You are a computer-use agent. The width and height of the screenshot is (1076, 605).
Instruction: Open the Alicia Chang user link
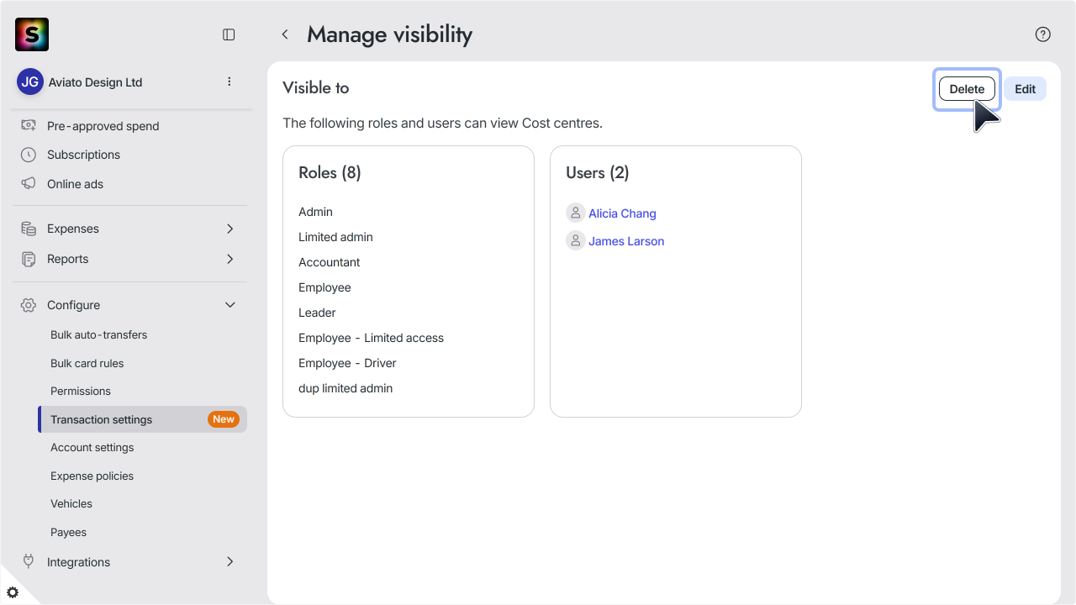pyautogui.click(x=622, y=213)
